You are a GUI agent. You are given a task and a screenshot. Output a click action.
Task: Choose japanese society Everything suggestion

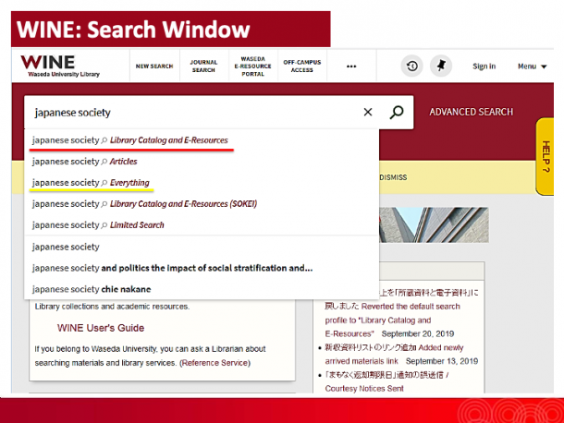pyautogui.click(x=202, y=183)
